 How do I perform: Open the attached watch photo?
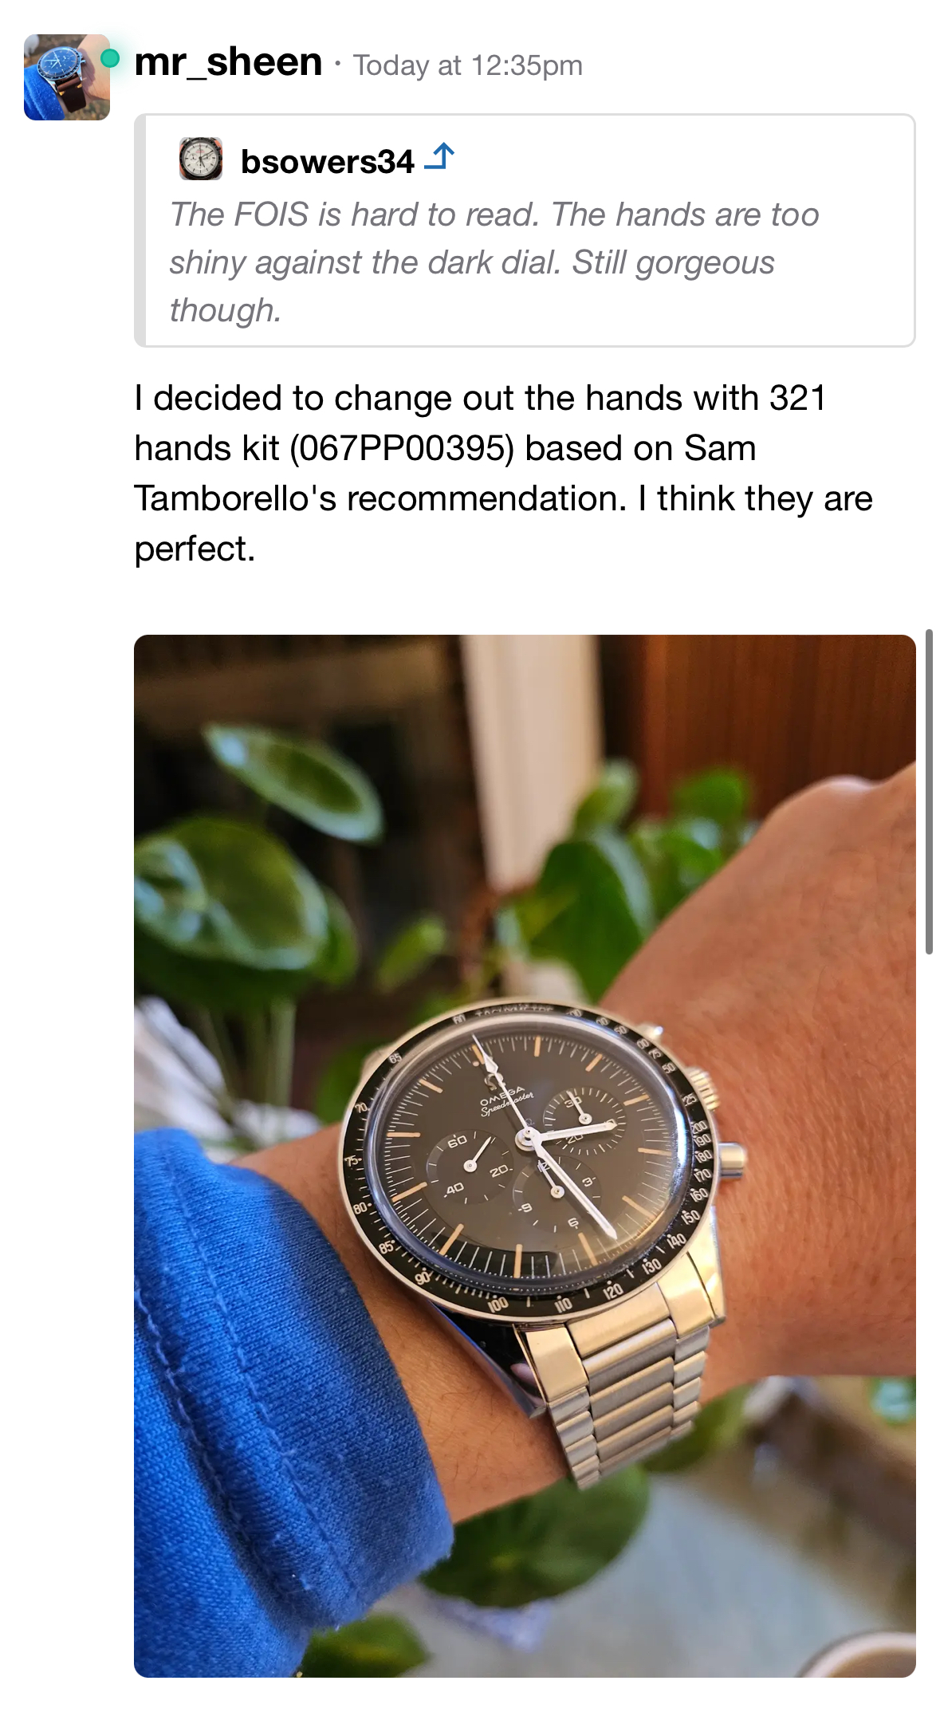[x=525, y=1156]
